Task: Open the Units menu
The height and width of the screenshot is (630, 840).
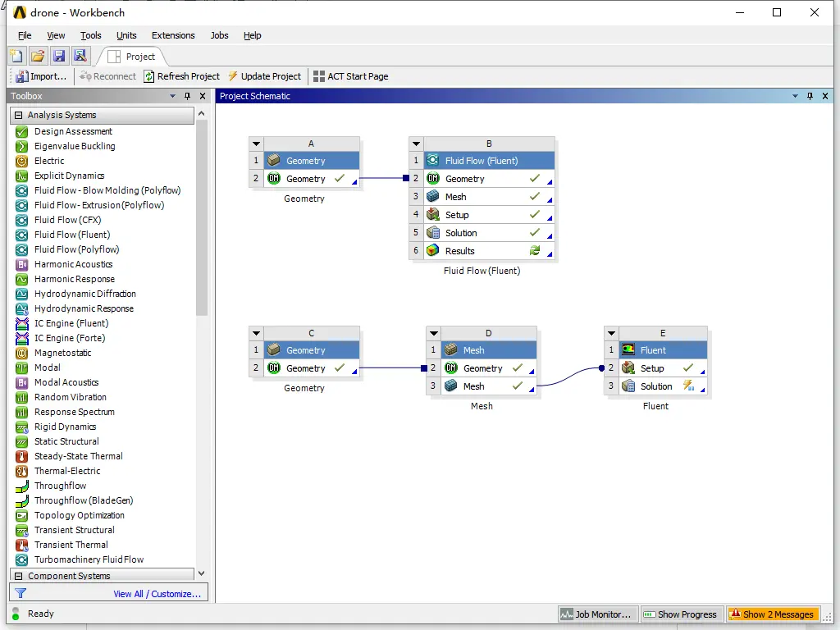Action: pyautogui.click(x=126, y=35)
